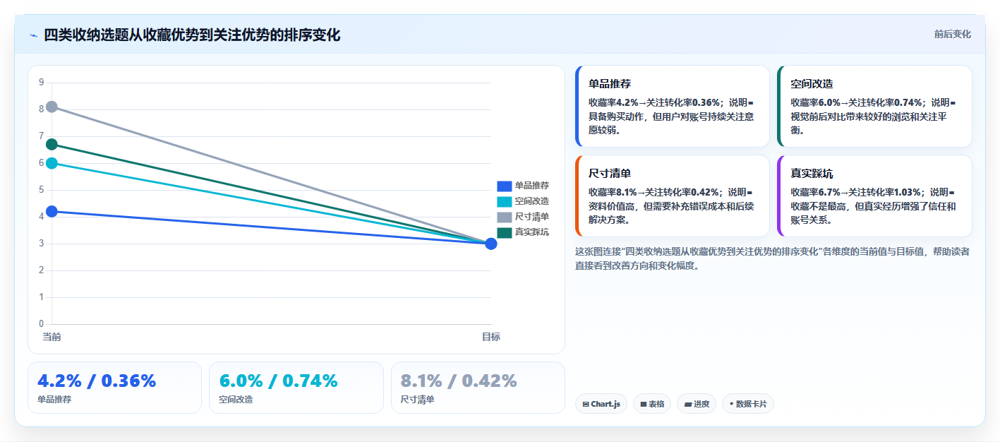Click the 空间改造 legend label
The height and width of the screenshot is (442, 1000).
[532, 201]
